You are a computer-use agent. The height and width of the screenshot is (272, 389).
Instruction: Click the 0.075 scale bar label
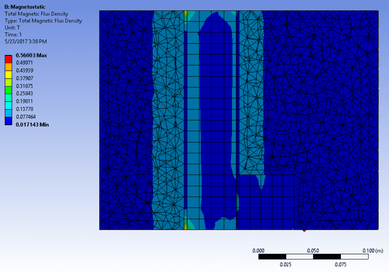(x=340, y=264)
